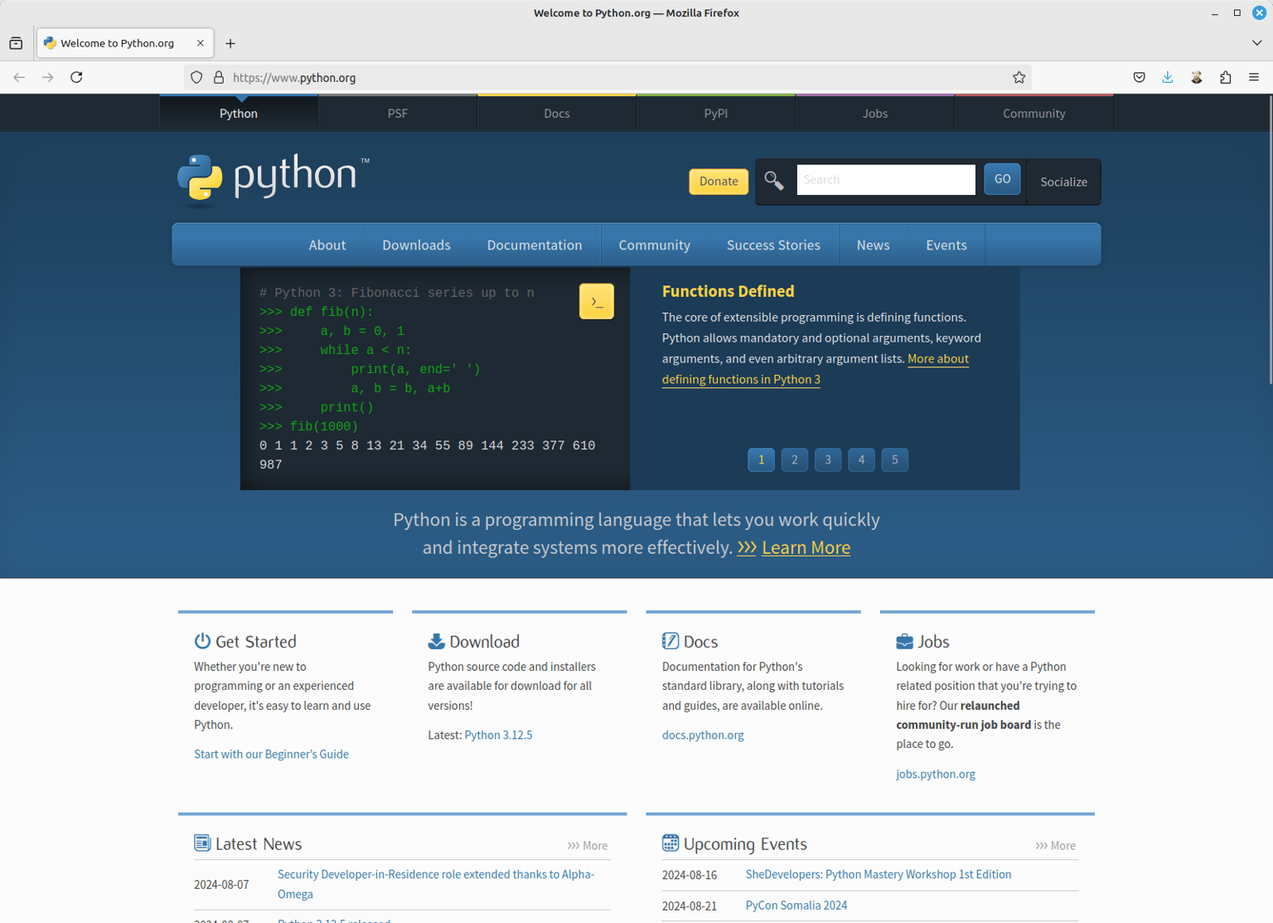
Task: Open More link beside Latest News
Action: coord(588,846)
